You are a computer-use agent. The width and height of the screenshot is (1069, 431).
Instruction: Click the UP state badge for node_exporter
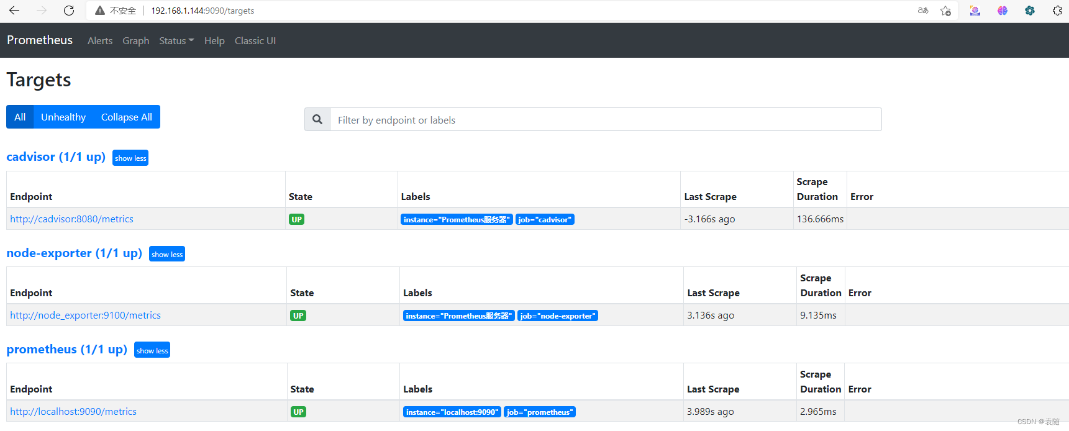click(x=298, y=315)
